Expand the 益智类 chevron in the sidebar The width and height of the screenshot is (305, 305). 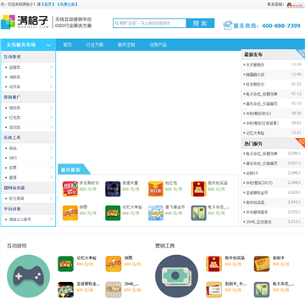52,67
